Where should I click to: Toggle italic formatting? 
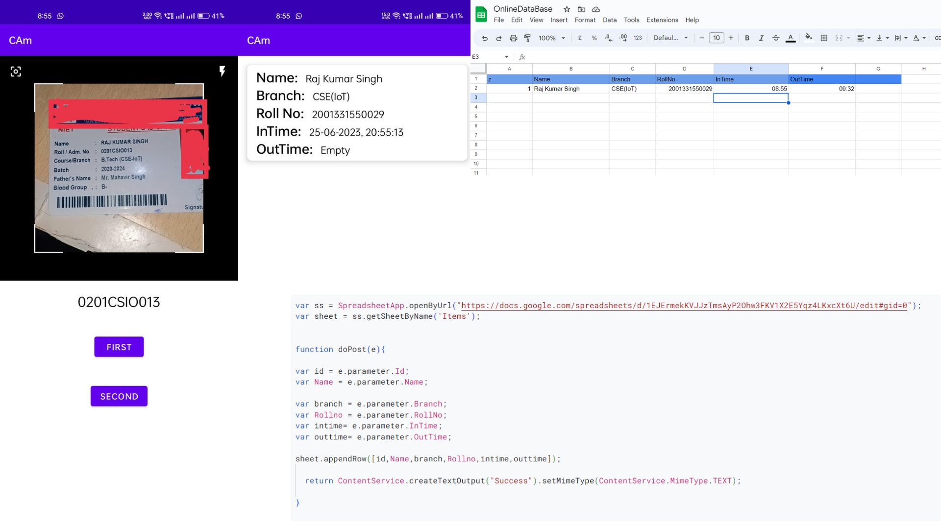click(762, 38)
